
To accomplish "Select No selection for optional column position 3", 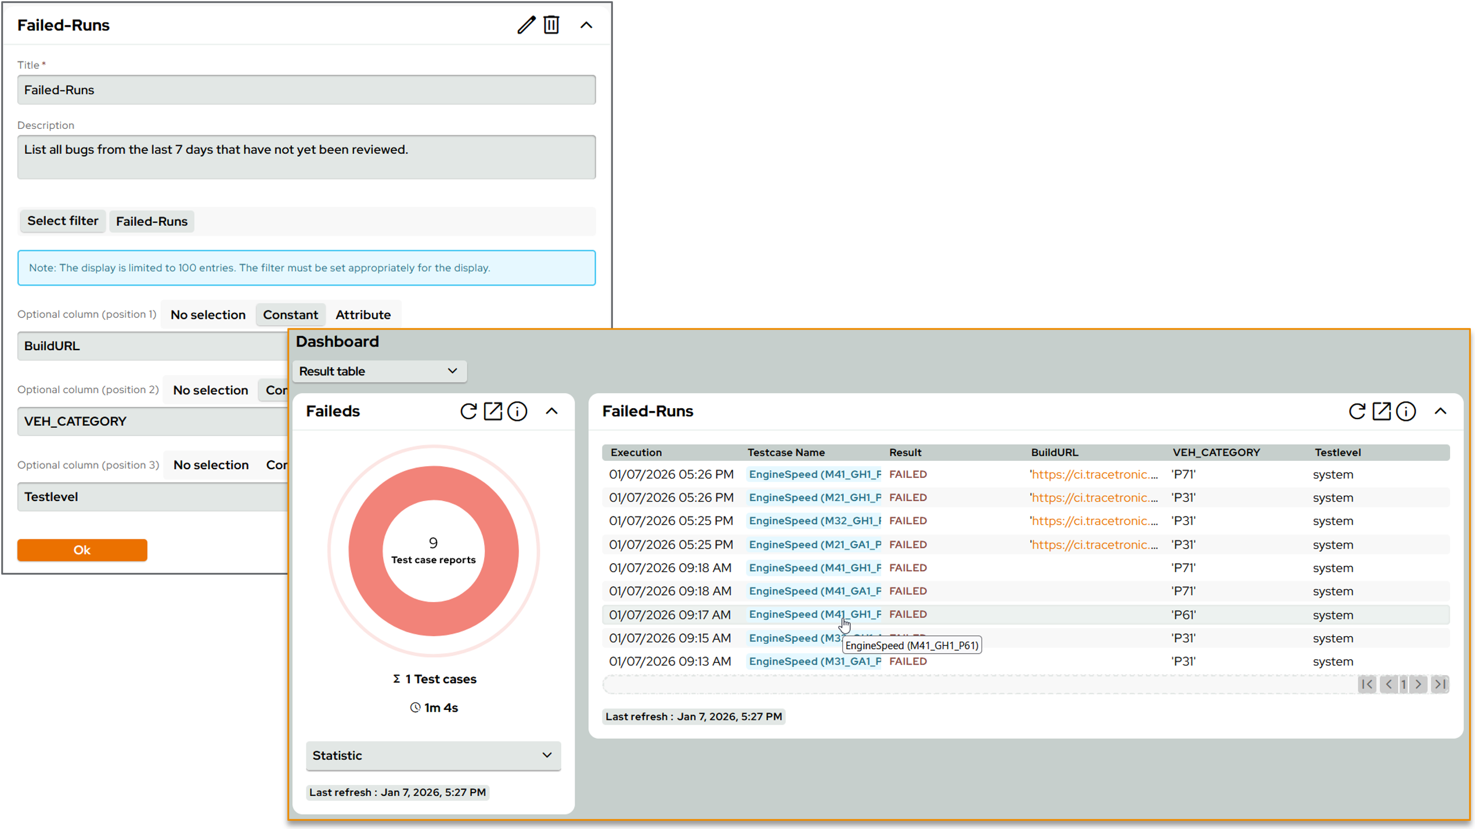I will (211, 464).
